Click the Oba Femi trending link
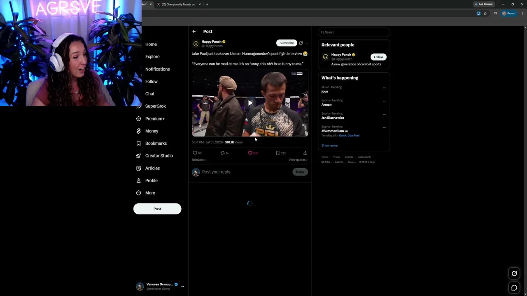Screen dimensions: 527x296 [x=354, y=136]
